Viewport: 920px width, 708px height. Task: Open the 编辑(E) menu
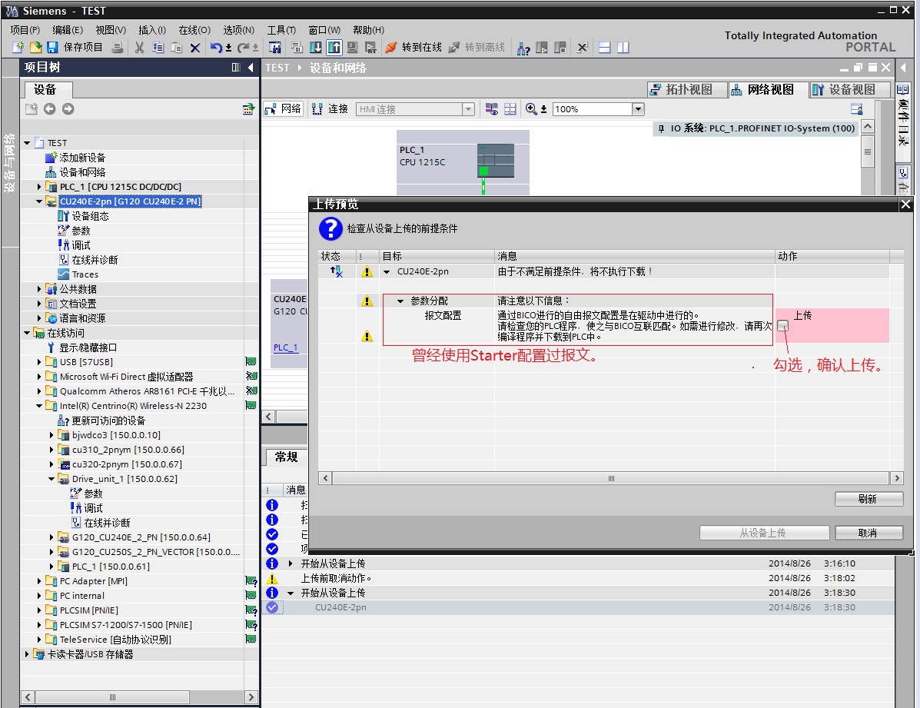tap(68, 30)
